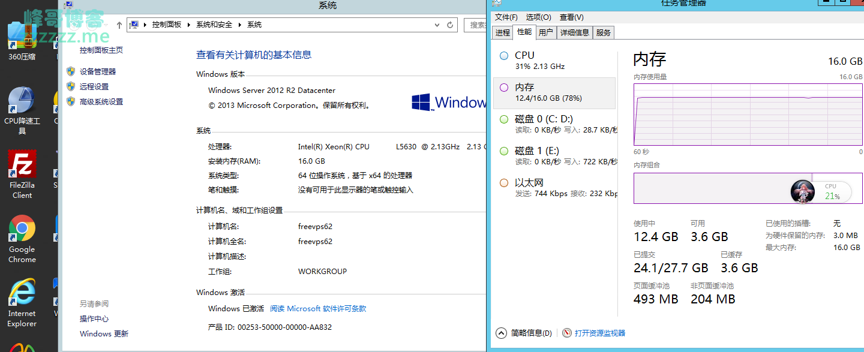Click the shield icon beside 设备管理器
The width and height of the screenshot is (864, 352).
[71, 71]
